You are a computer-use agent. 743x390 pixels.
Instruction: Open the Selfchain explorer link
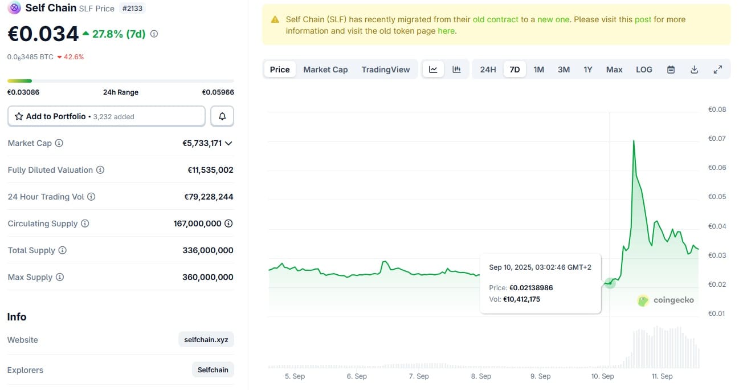pyautogui.click(x=213, y=370)
